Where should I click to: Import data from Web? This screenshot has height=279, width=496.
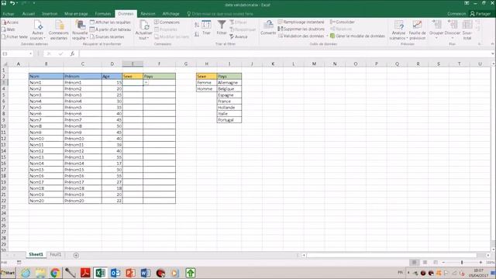click(9, 29)
